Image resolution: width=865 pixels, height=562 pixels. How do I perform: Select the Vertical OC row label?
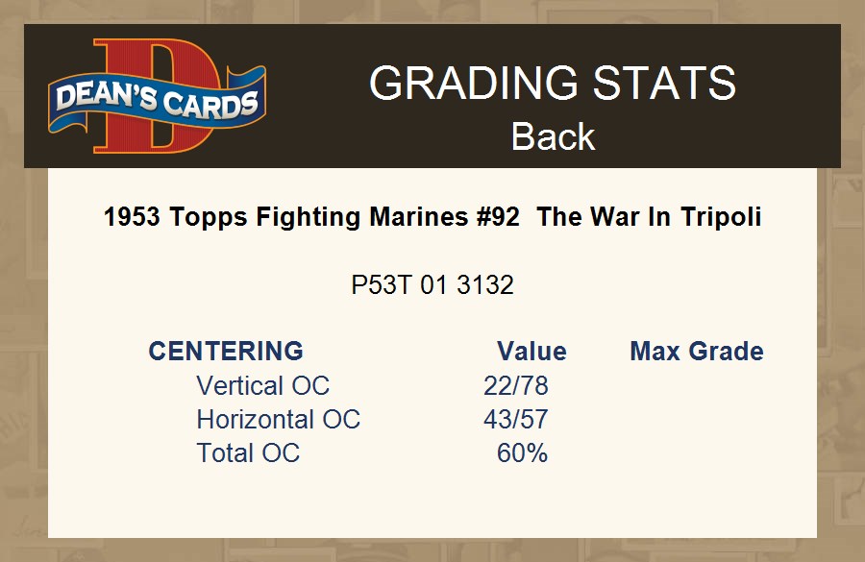(x=262, y=386)
